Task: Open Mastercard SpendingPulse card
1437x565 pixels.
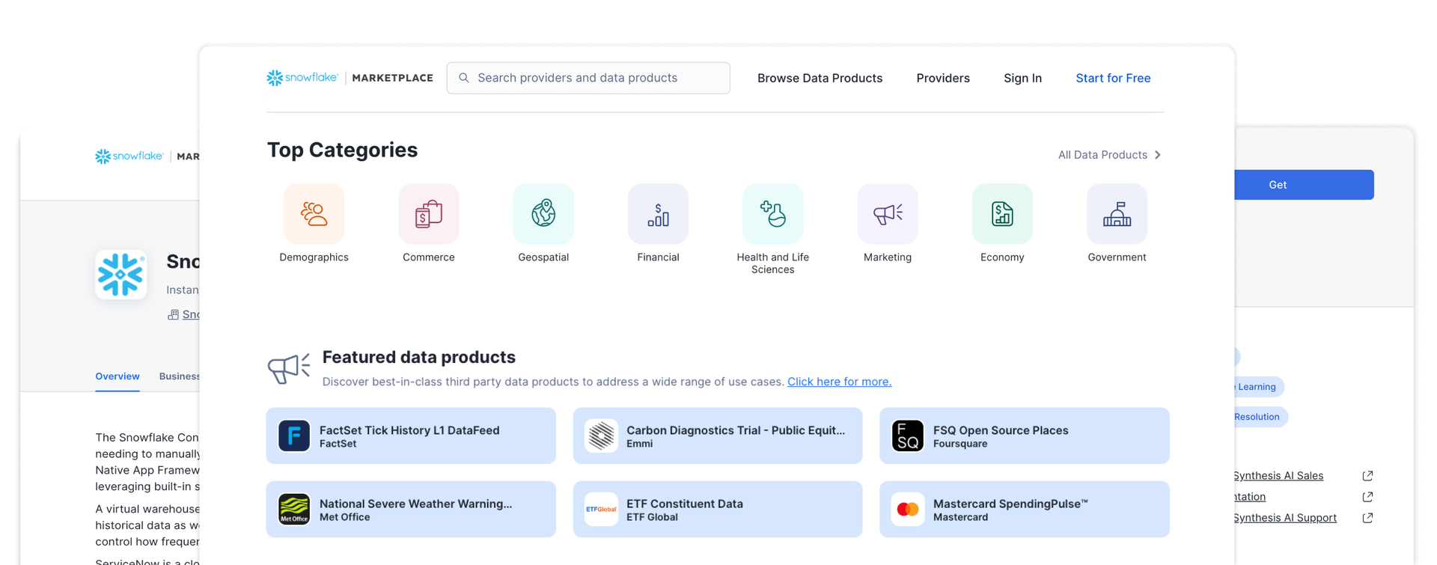Action: point(1025,509)
